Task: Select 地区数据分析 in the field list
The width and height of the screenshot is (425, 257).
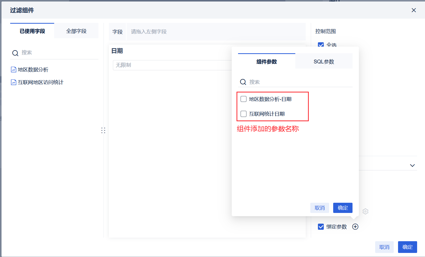Action: [x=33, y=70]
